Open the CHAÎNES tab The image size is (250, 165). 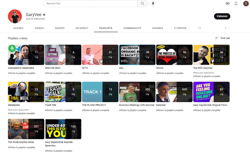(157, 28)
